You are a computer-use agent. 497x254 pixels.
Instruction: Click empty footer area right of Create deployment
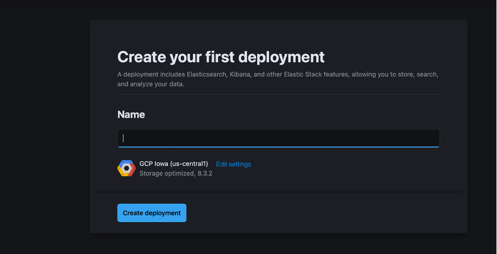click(x=325, y=213)
